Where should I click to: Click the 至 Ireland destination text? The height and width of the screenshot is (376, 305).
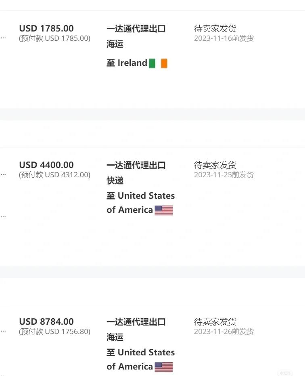[x=127, y=63]
